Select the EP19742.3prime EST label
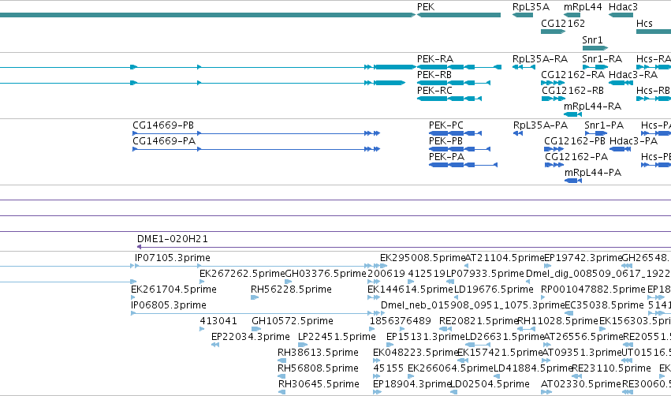The image size is (671, 396). (583, 258)
